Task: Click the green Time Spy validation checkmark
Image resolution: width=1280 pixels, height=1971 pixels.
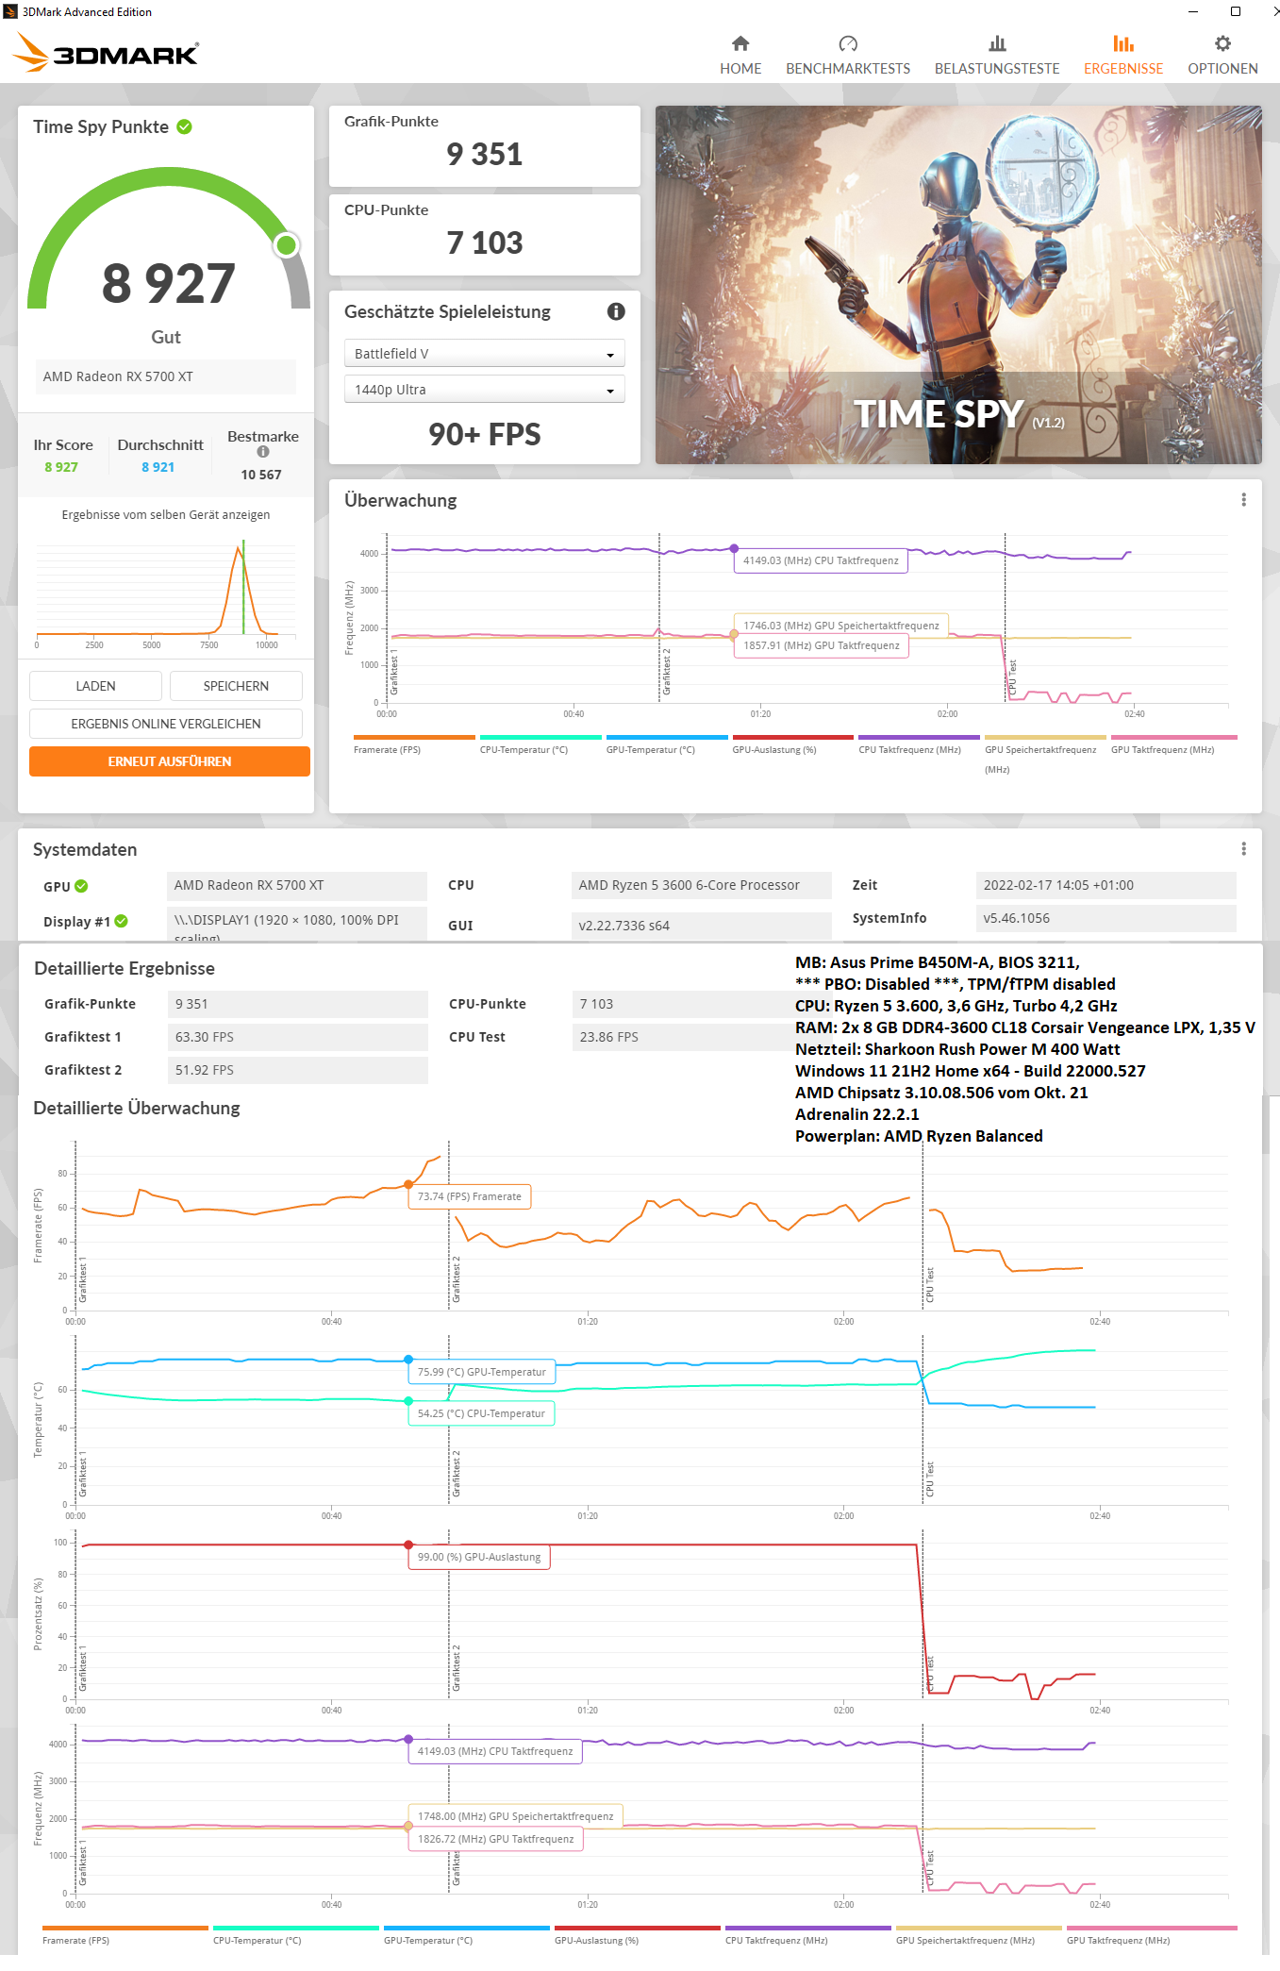Action: pyautogui.click(x=185, y=126)
